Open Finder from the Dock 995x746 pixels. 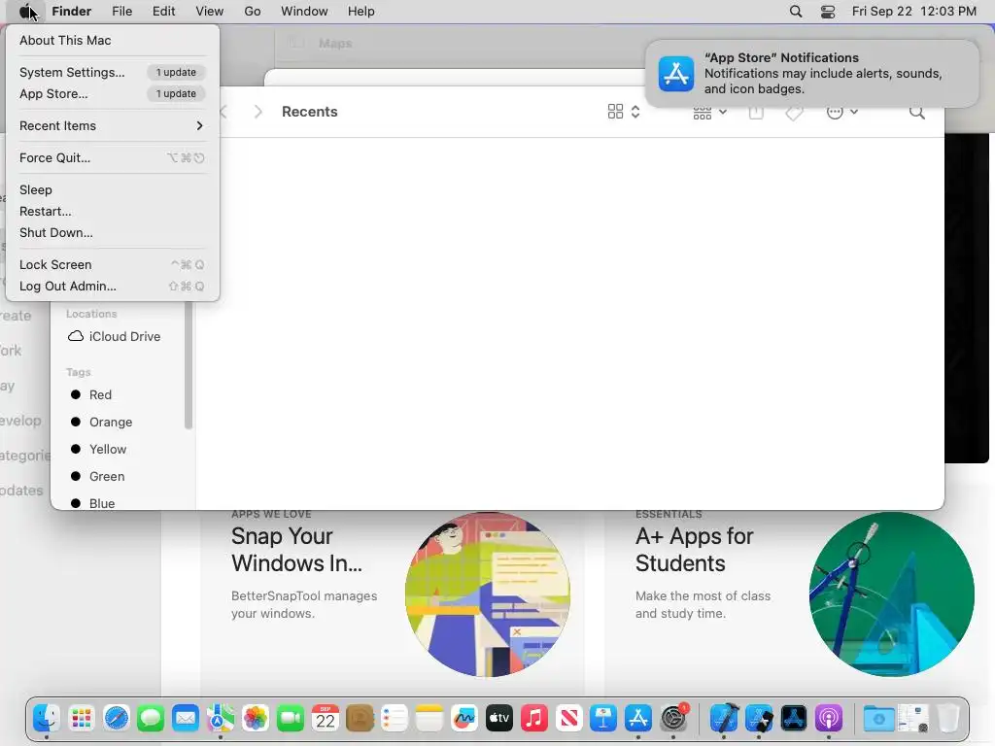[x=47, y=718]
